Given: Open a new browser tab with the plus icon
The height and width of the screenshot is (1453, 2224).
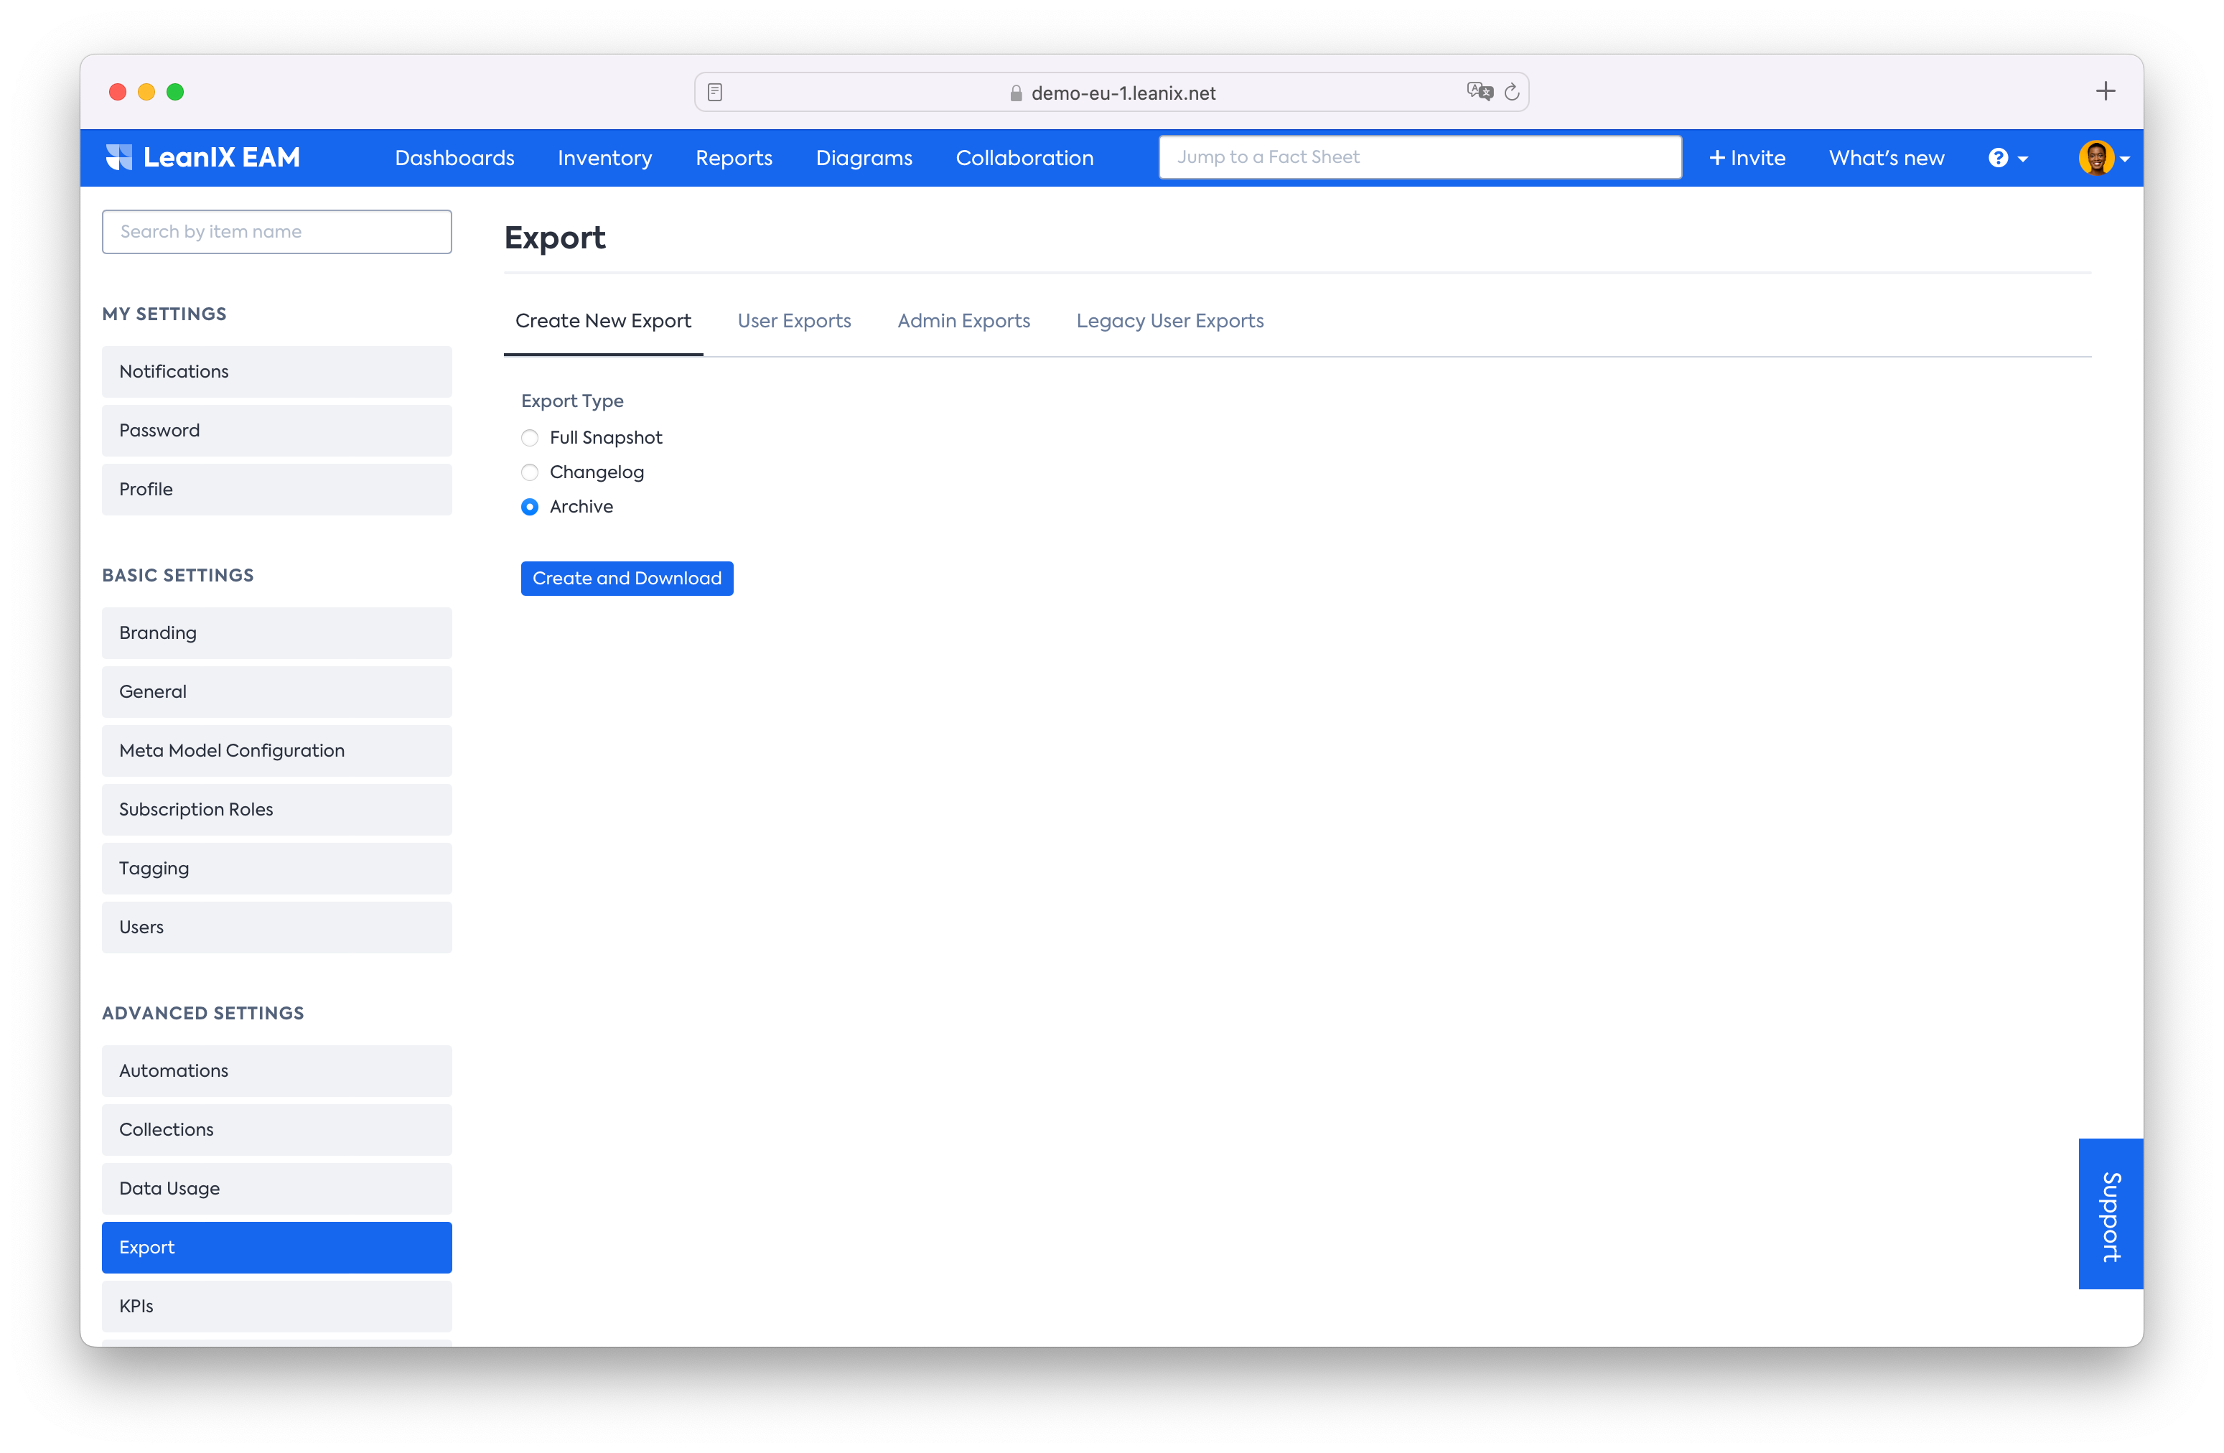Looking at the screenshot, I should [x=2106, y=90].
